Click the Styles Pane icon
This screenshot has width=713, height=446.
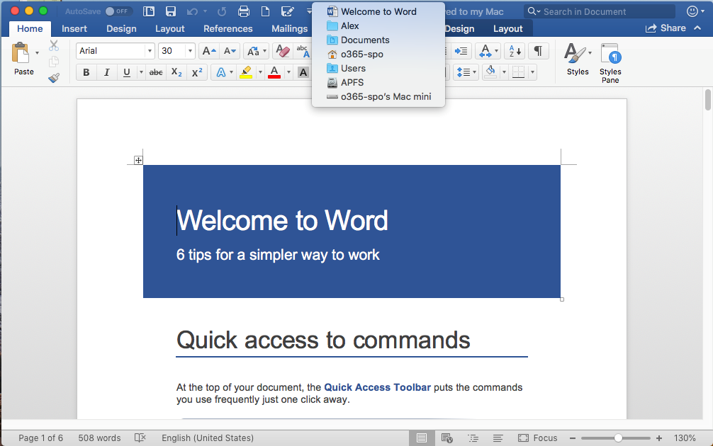click(x=610, y=63)
